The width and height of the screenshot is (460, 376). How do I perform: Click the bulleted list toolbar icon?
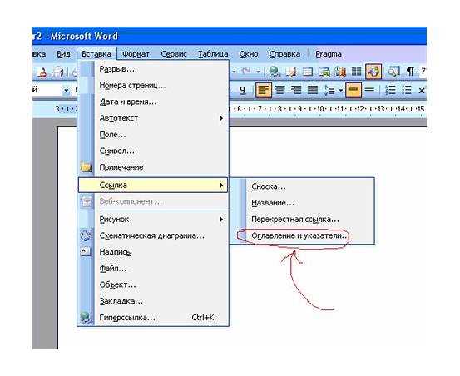point(407,90)
